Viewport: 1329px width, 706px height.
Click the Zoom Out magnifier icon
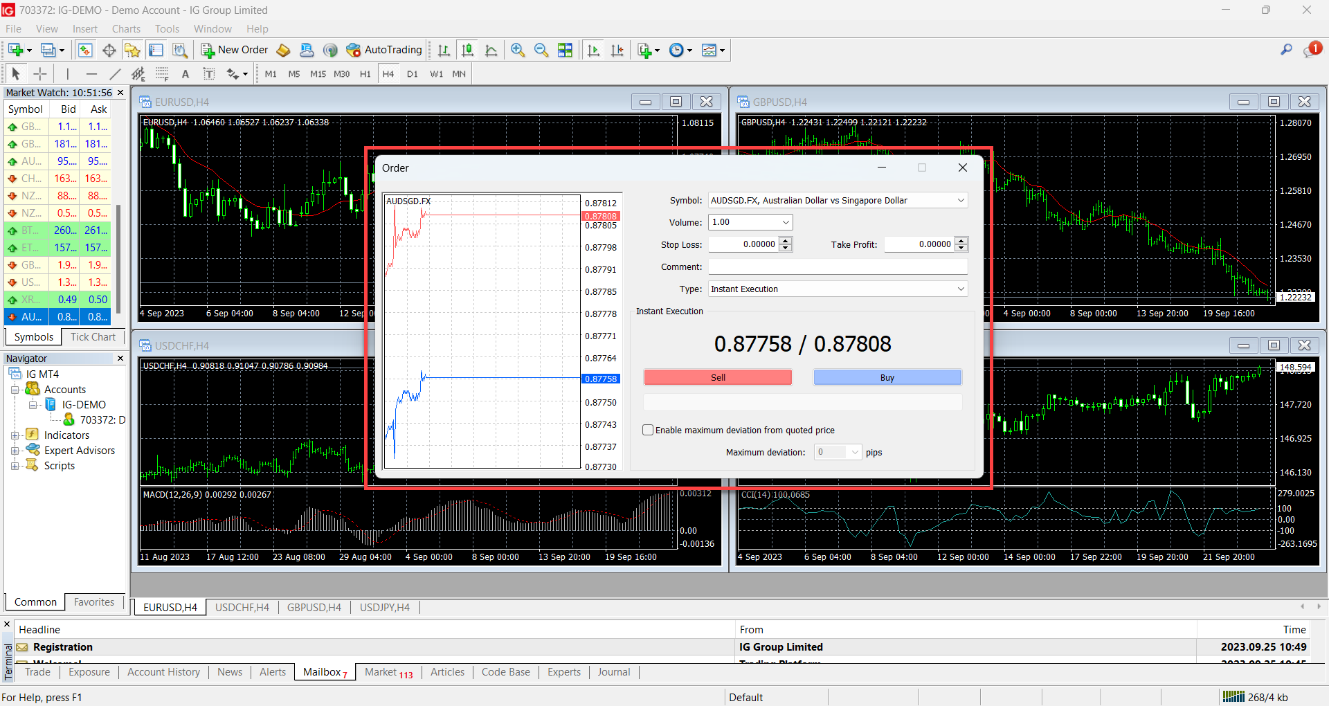541,50
